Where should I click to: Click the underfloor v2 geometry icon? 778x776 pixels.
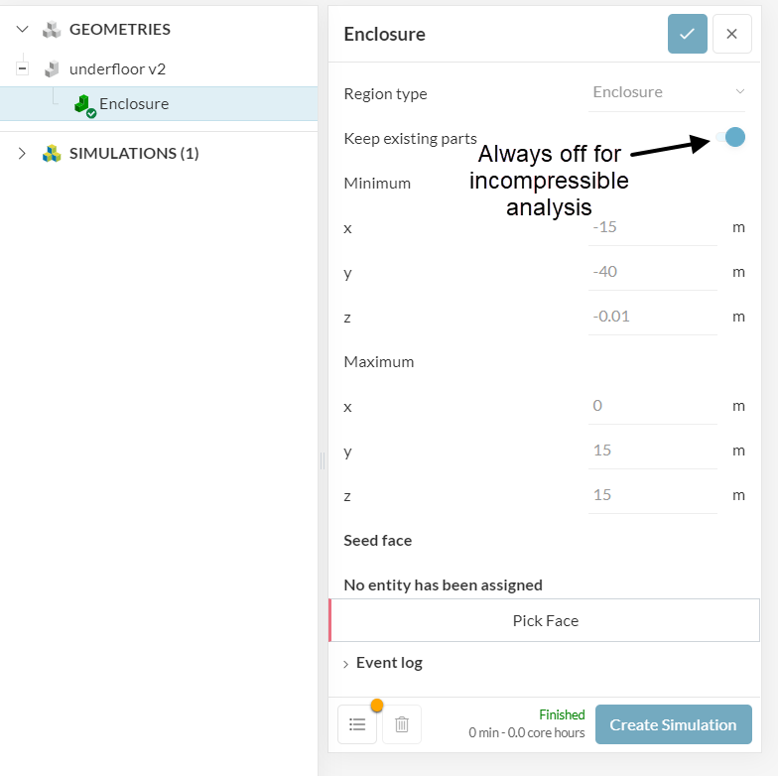tap(52, 69)
